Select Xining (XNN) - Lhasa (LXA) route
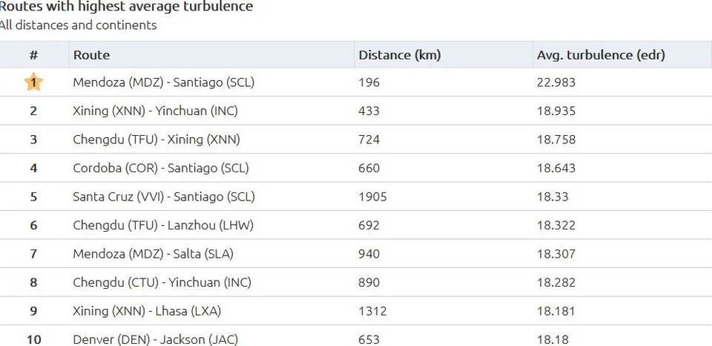 (147, 311)
